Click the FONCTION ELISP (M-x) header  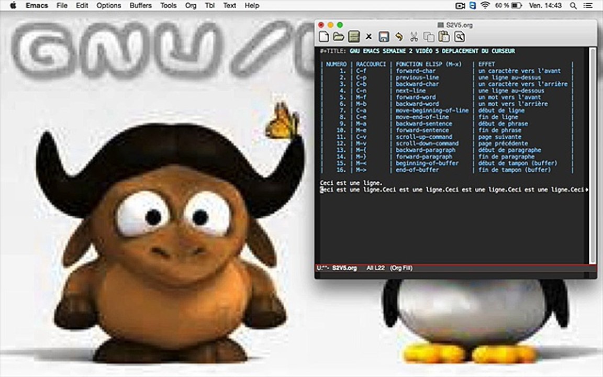(x=428, y=64)
